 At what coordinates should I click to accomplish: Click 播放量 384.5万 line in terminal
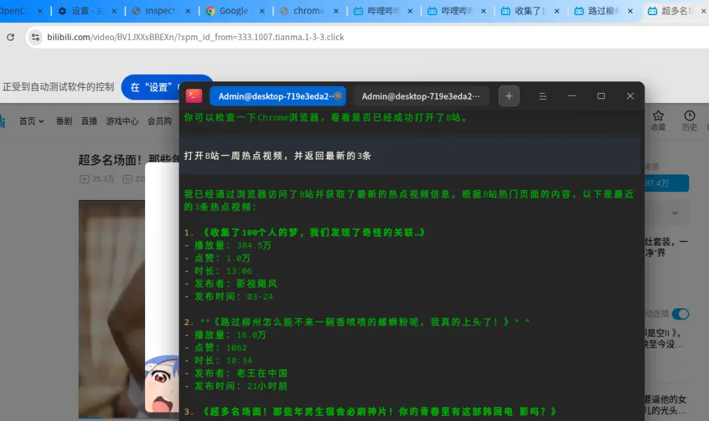[228, 245]
